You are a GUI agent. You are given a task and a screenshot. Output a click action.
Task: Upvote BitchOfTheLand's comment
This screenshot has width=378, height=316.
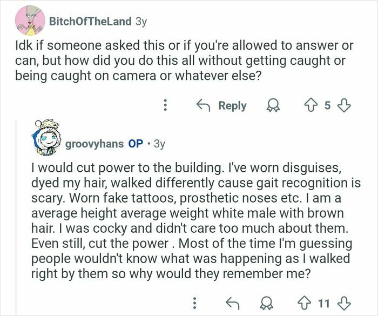(x=310, y=106)
